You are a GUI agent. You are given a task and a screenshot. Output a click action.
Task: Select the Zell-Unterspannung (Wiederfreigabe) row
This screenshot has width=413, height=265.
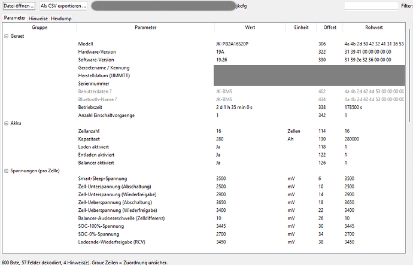click(x=204, y=194)
